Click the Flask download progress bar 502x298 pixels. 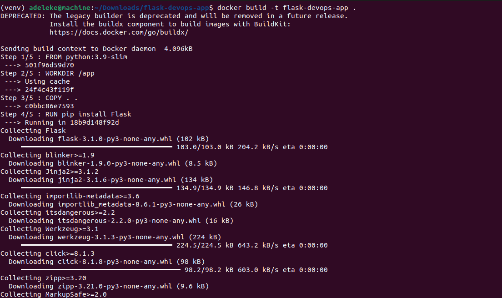96,147
